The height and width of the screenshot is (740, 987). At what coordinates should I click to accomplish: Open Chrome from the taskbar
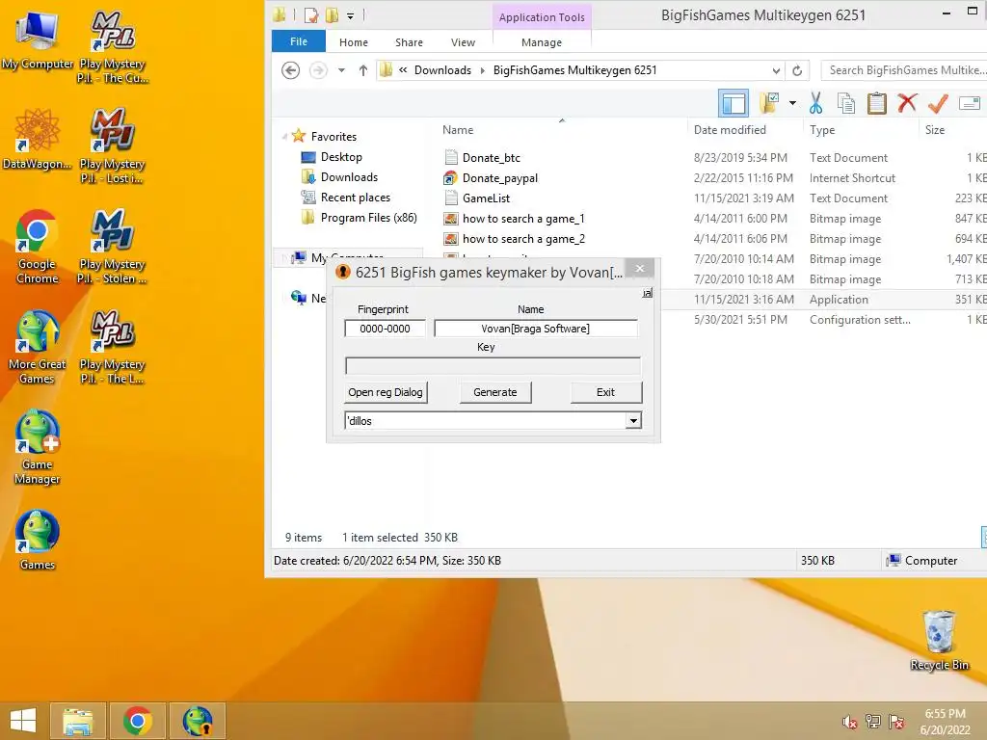pyautogui.click(x=138, y=721)
